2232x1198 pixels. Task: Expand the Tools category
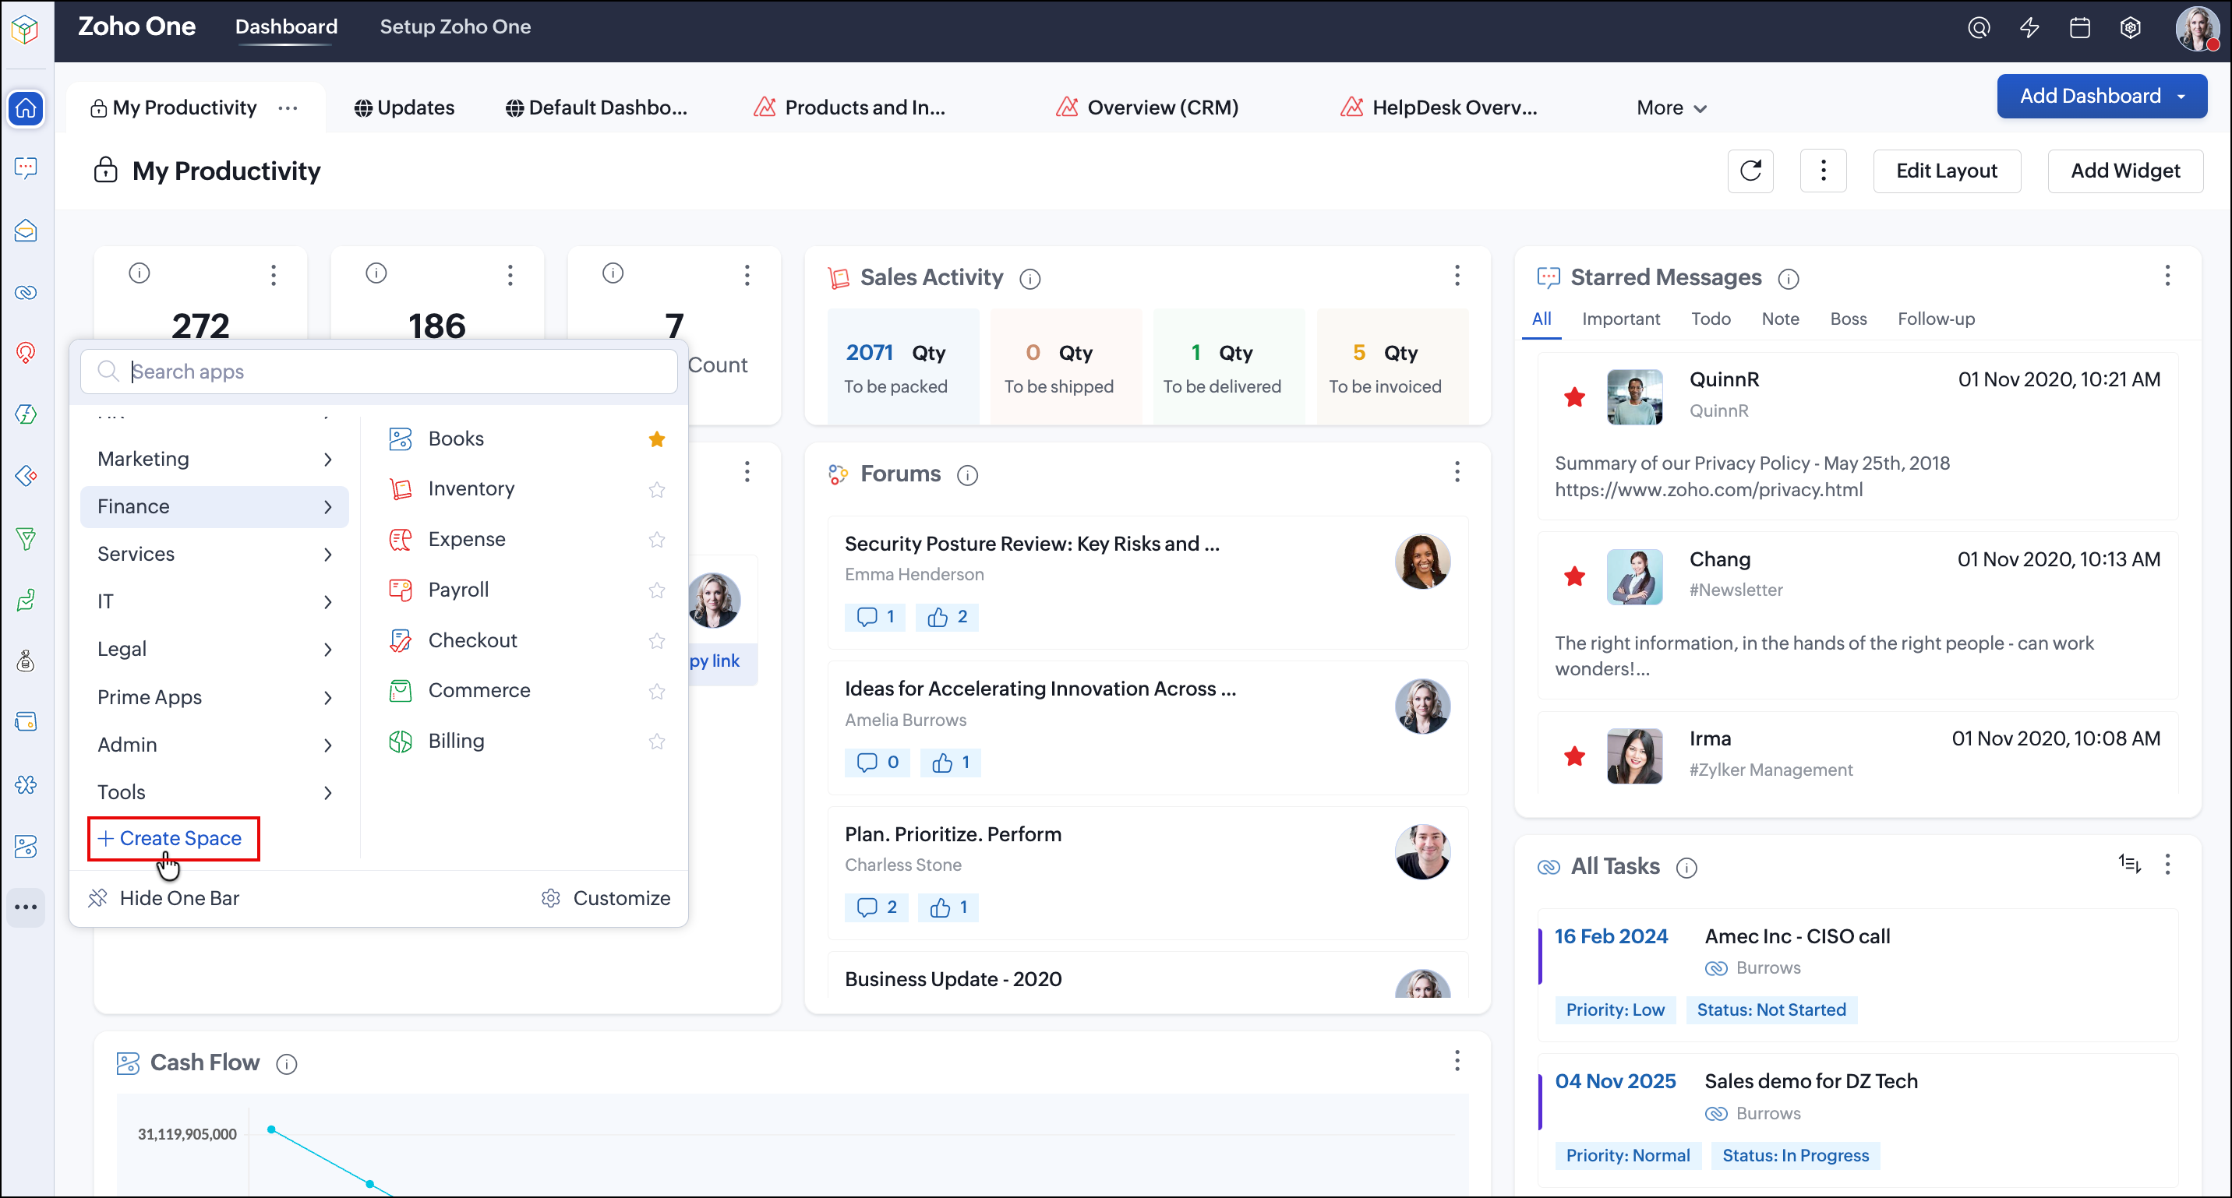click(214, 793)
